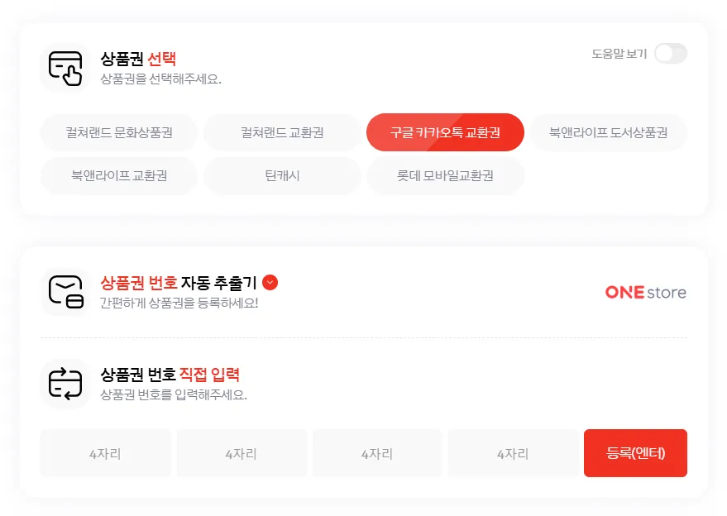Viewport: 727px width, 516px height.
Task: Click the first 4자리 input field
Action: [105, 453]
